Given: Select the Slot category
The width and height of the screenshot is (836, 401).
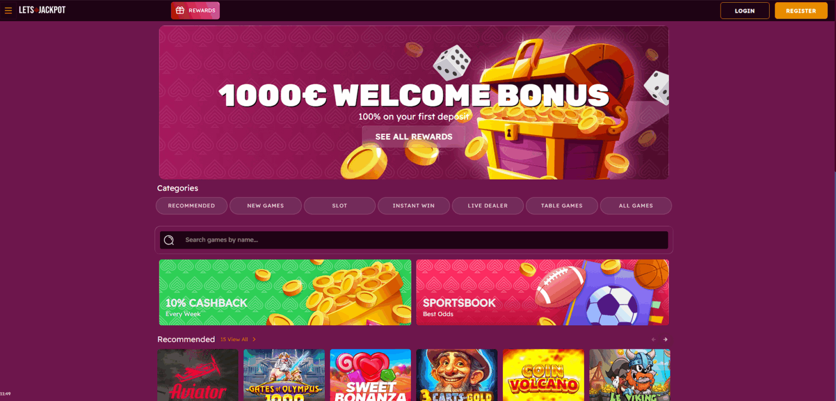Looking at the screenshot, I should point(340,206).
